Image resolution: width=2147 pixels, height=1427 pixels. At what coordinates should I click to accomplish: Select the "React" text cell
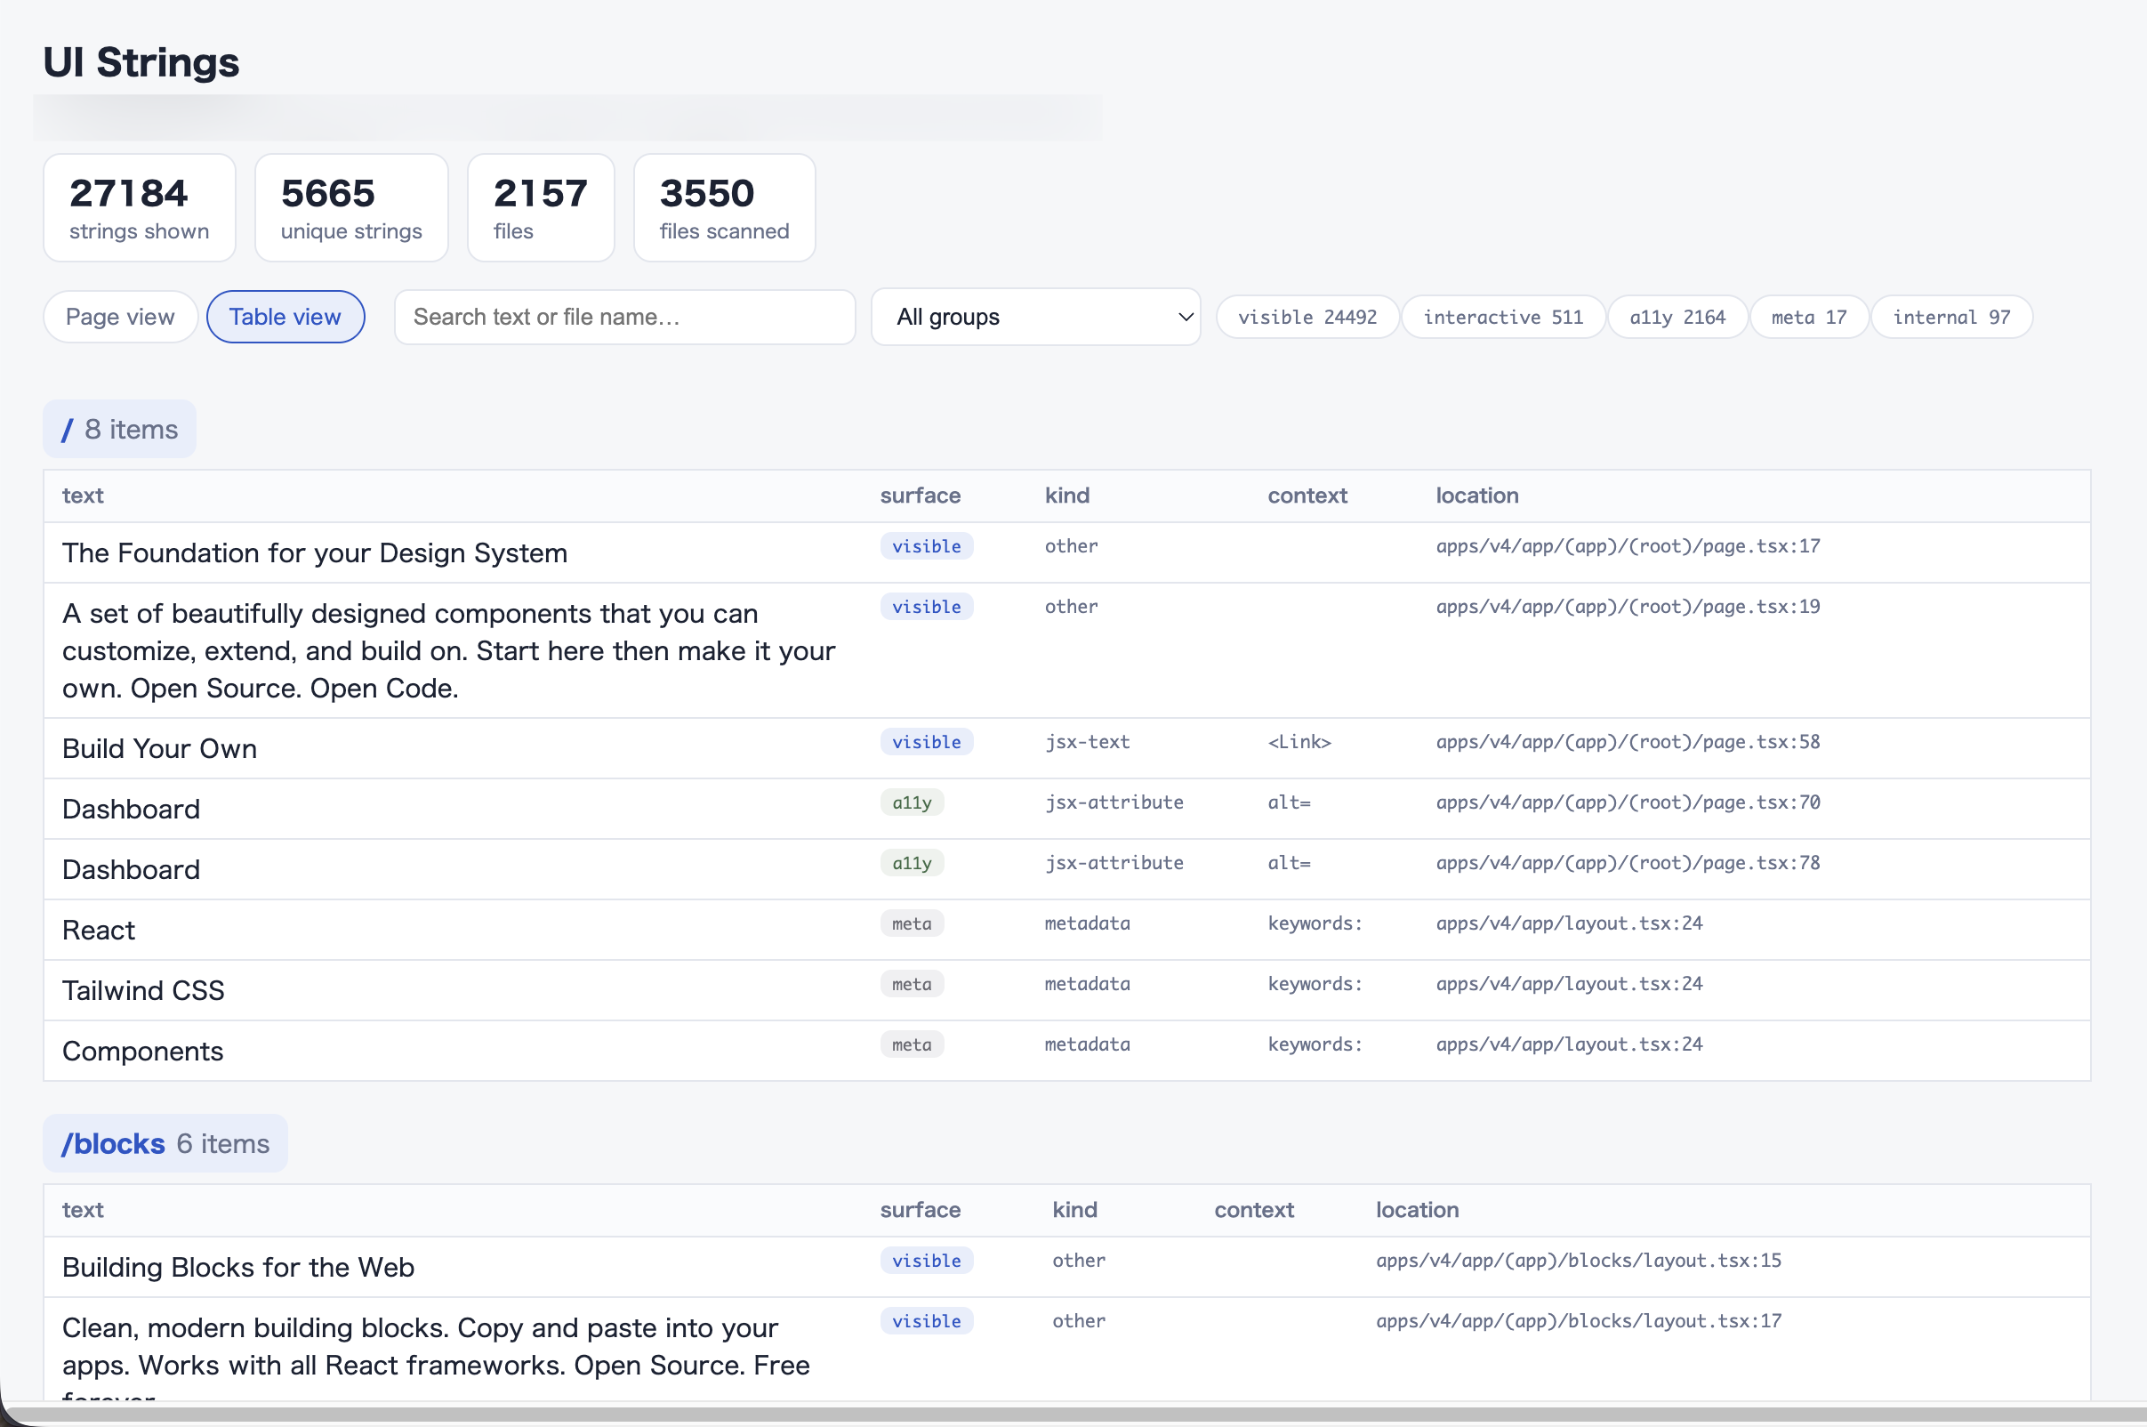coord(98,930)
